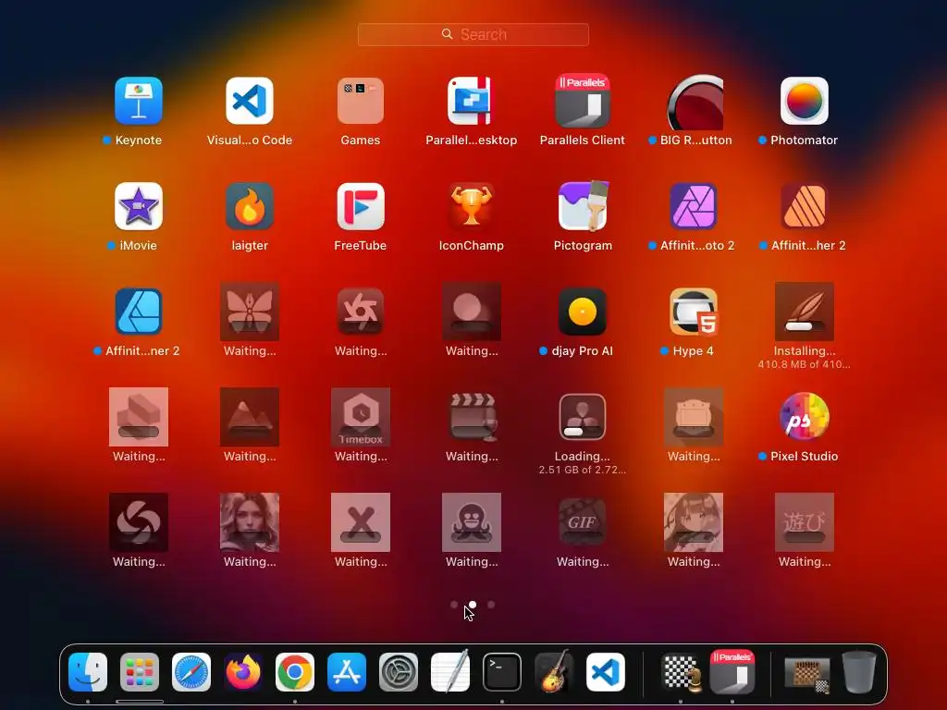Click the waiting Japanese characters app icon
This screenshot has height=710, width=947.
[805, 522]
